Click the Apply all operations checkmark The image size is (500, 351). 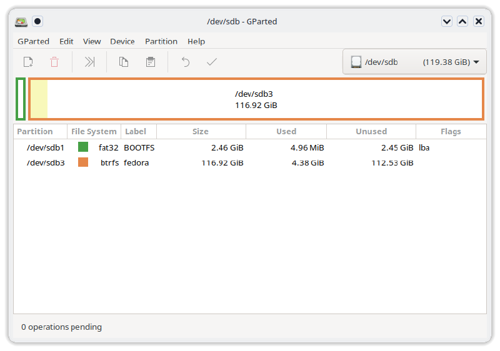click(212, 62)
